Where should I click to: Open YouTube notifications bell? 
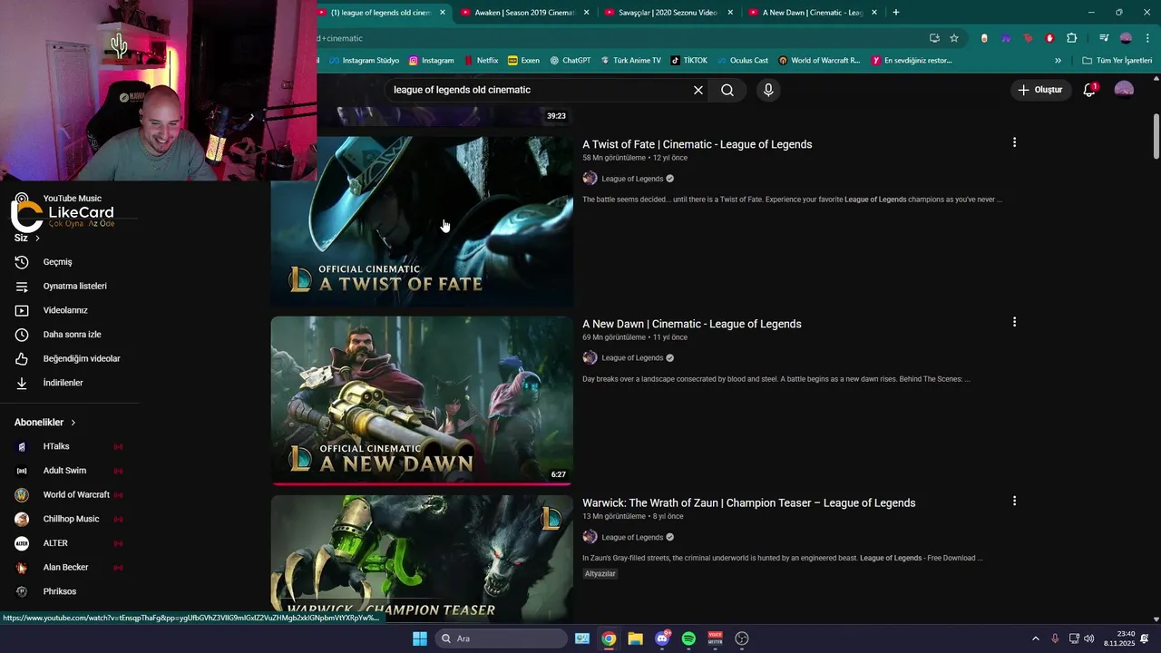coord(1089,90)
